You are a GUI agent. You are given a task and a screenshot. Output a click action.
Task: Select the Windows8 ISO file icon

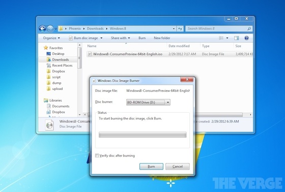(90, 54)
